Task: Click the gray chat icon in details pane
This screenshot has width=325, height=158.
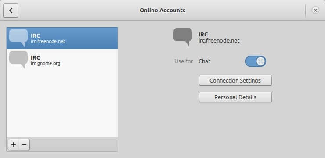Action: click(183, 37)
